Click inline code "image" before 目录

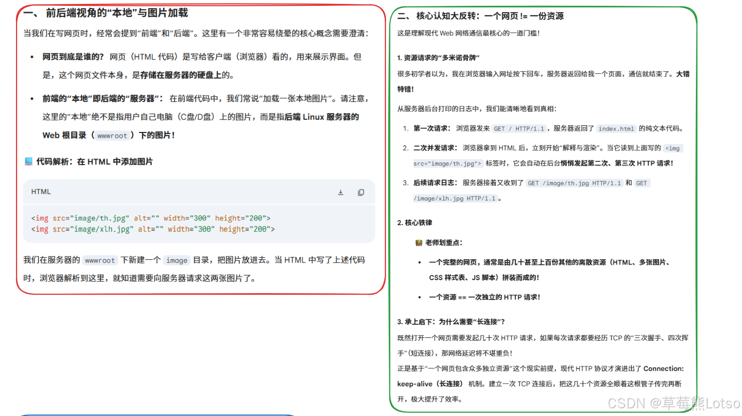tap(177, 261)
